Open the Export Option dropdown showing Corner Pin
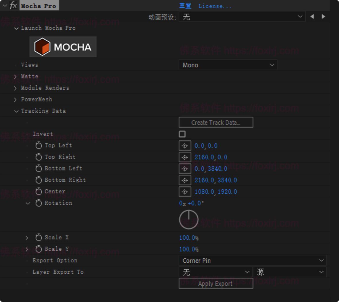Image resolution: width=339 pixels, height=302 pixels. [x=253, y=261]
